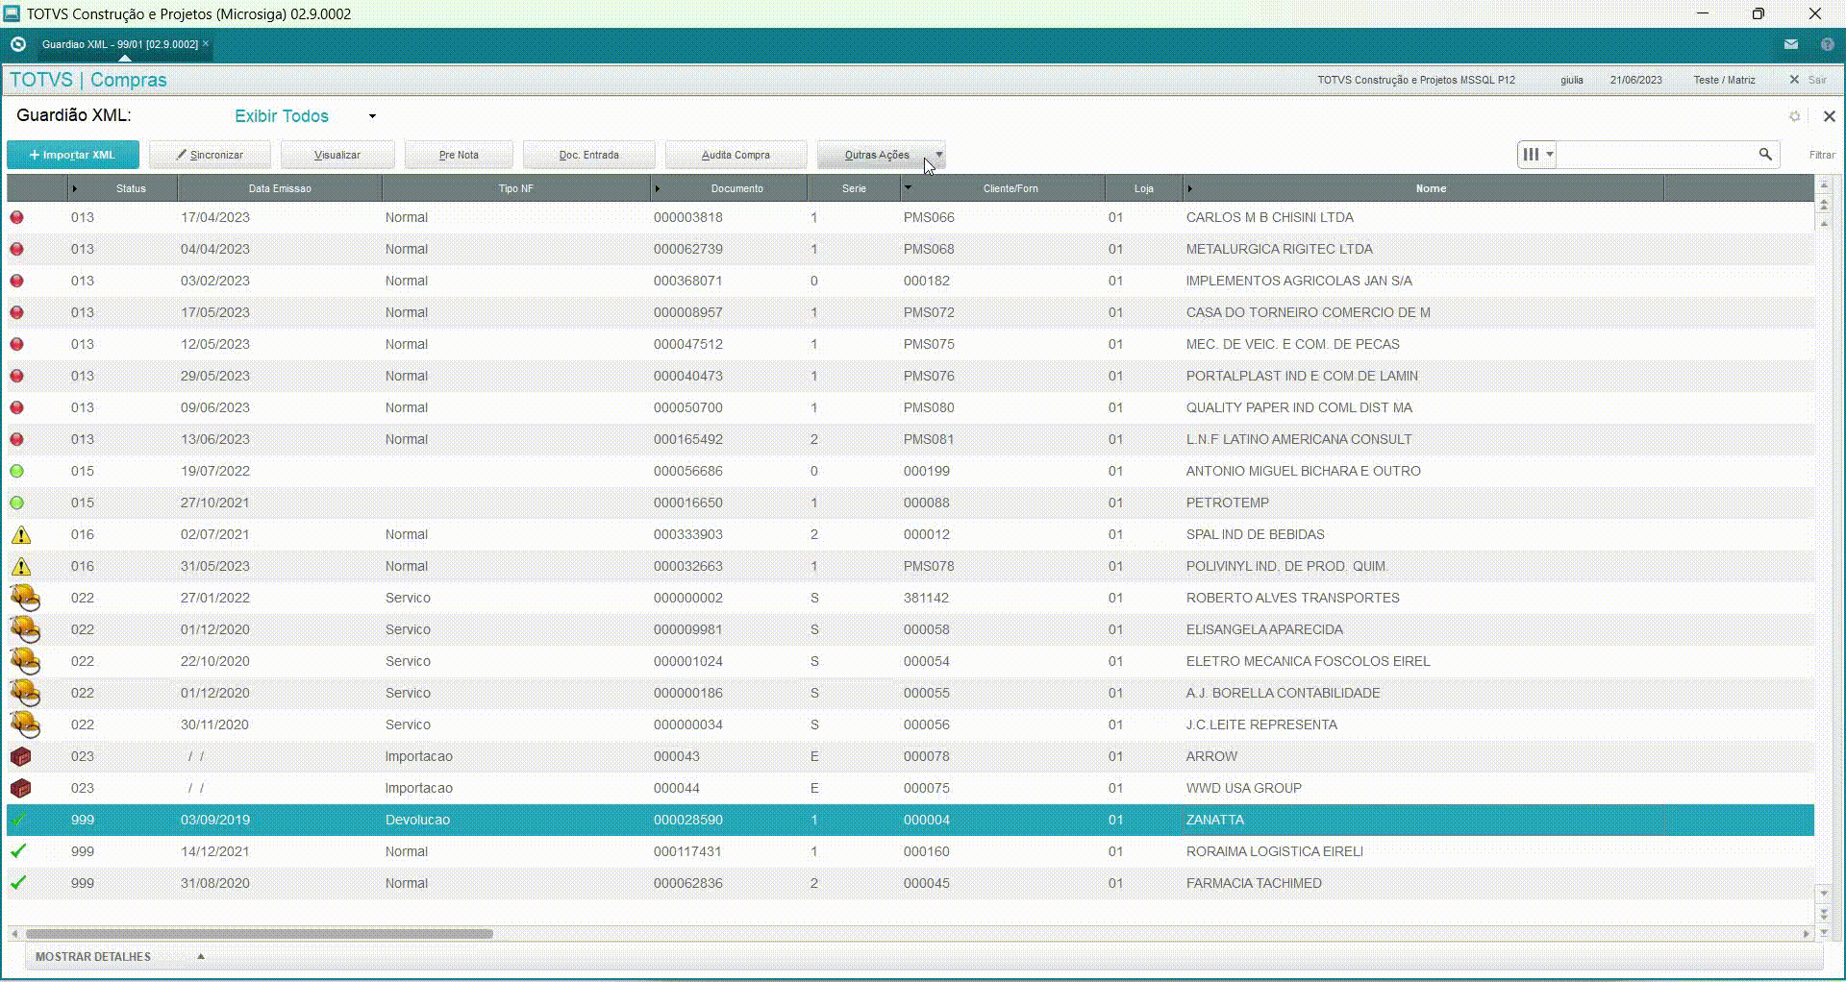1846x982 pixels.
Task: Click green checkmark icon for FARMACIA TACHIMED
Action: pyautogui.click(x=18, y=883)
